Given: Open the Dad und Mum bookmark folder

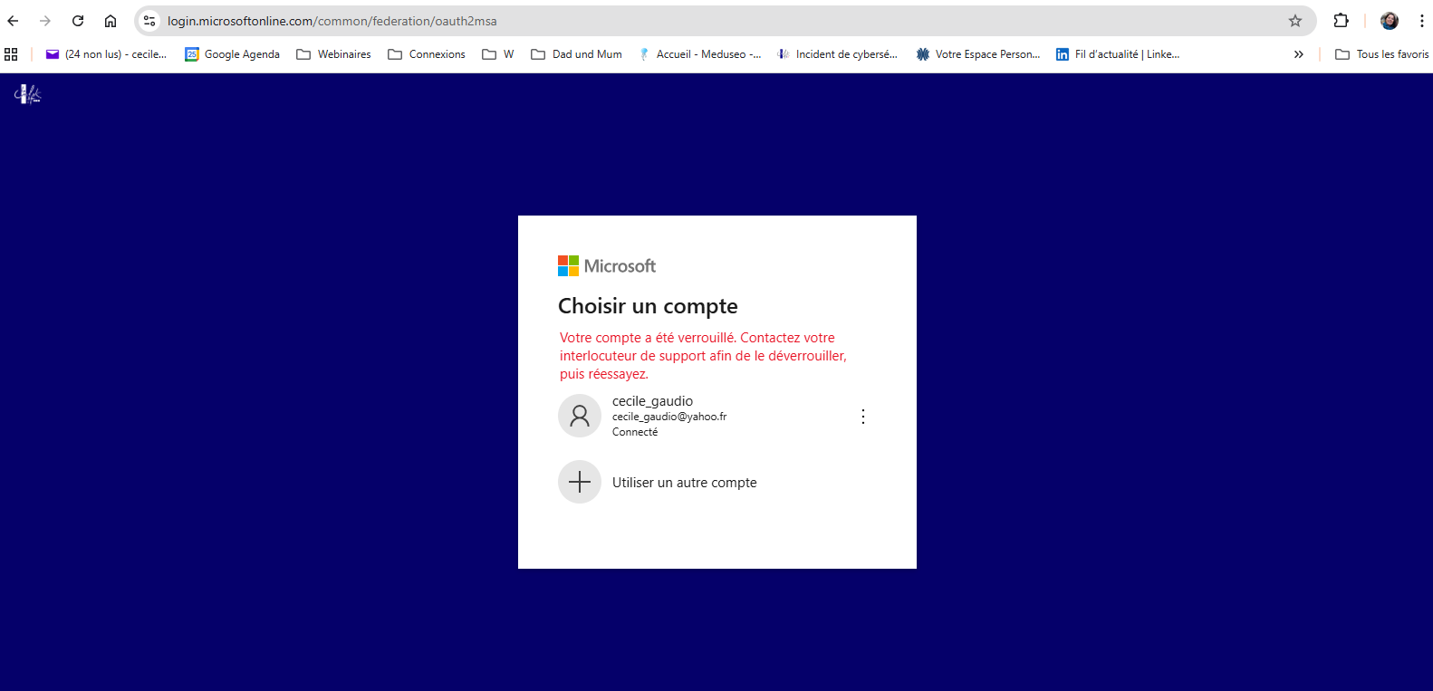Looking at the screenshot, I should point(577,54).
